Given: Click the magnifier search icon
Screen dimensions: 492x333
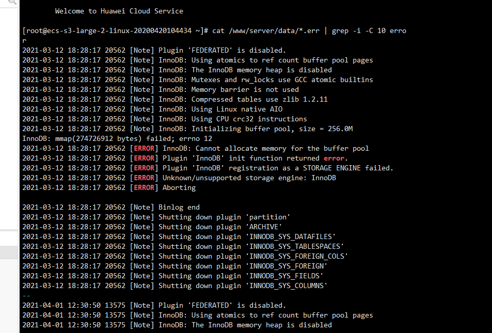Looking at the screenshot, I should [x=12, y=2].
